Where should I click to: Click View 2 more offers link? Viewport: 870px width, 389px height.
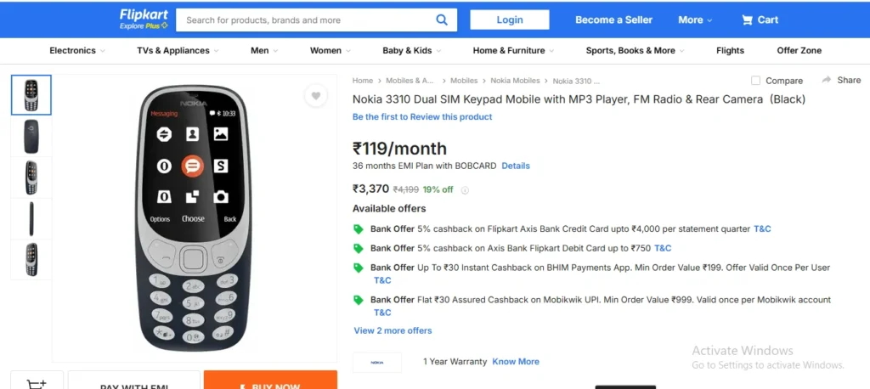(x=393, y=330)
